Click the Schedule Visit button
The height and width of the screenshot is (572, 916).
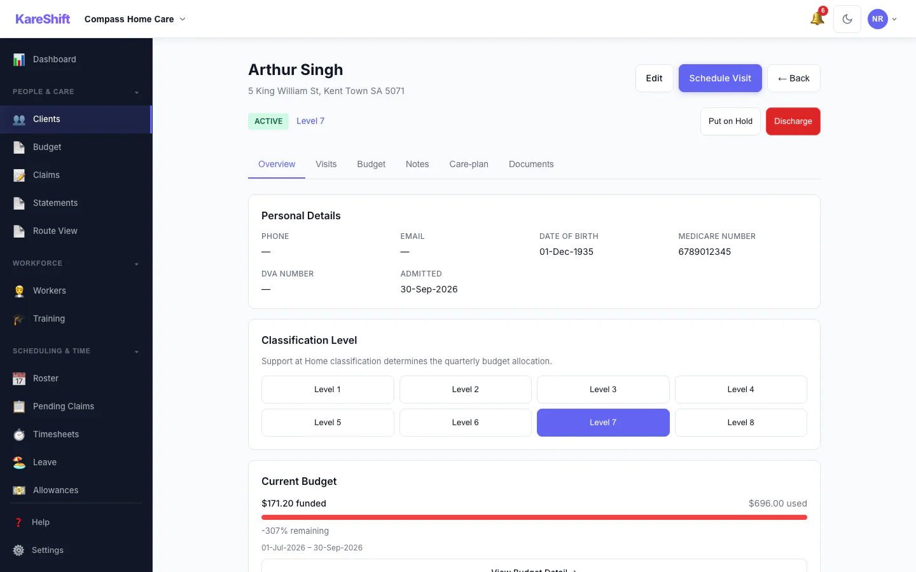720,78
